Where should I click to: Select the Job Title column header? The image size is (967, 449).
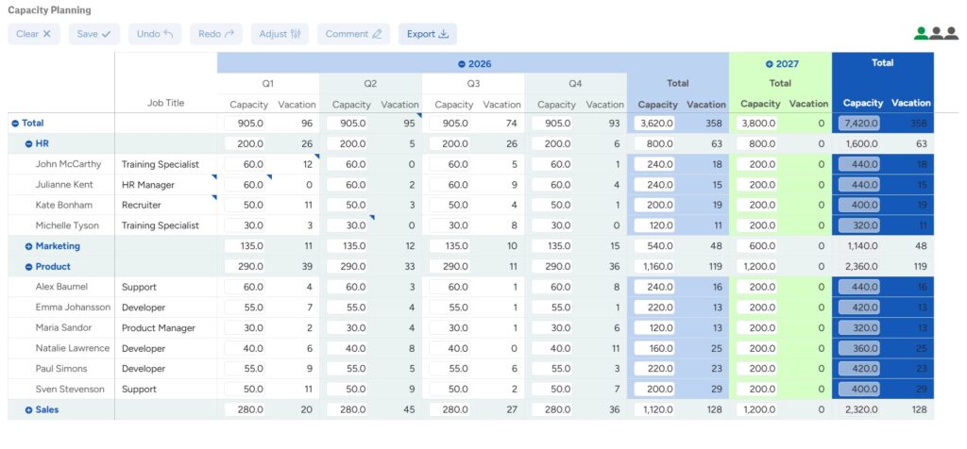tap(166, 103)
